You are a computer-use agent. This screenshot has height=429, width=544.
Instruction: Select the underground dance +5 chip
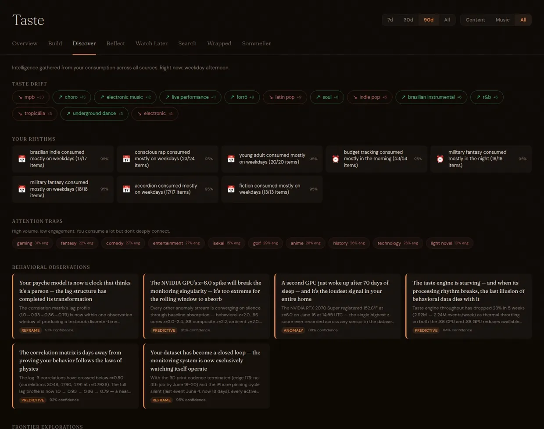94,113
